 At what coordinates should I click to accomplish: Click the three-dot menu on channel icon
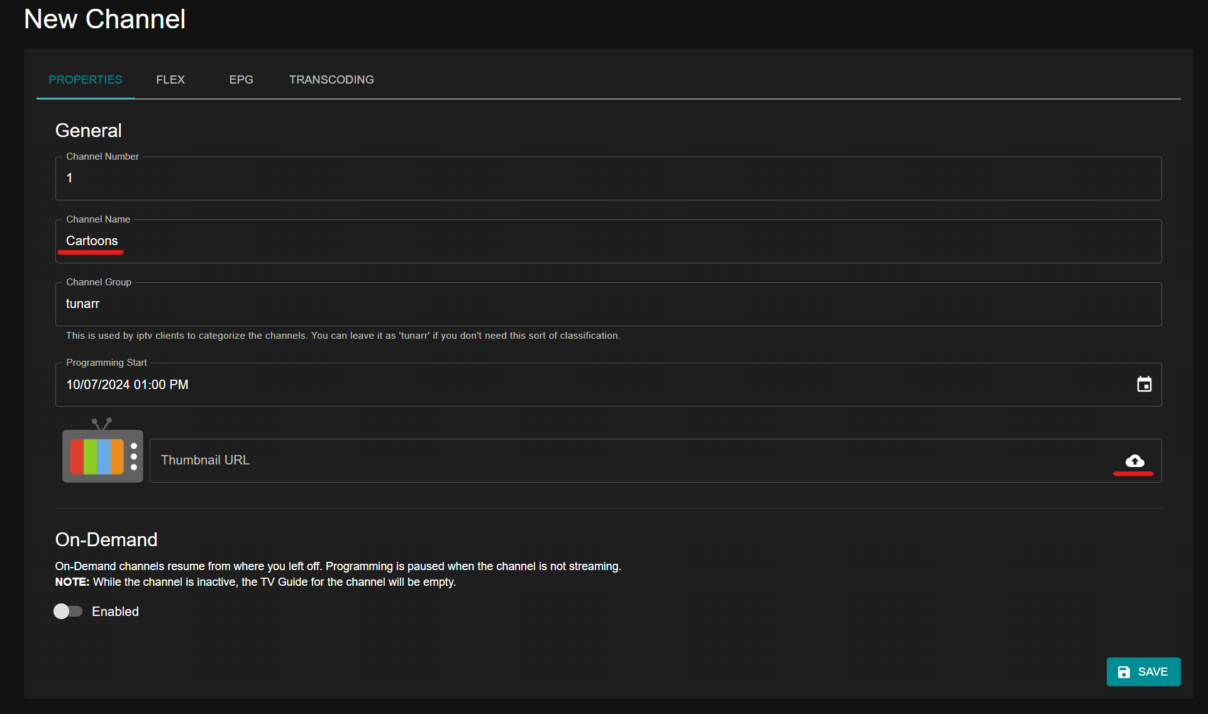133,456
